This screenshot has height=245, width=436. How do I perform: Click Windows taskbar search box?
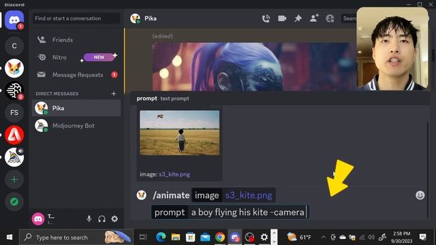pos(76,238)
